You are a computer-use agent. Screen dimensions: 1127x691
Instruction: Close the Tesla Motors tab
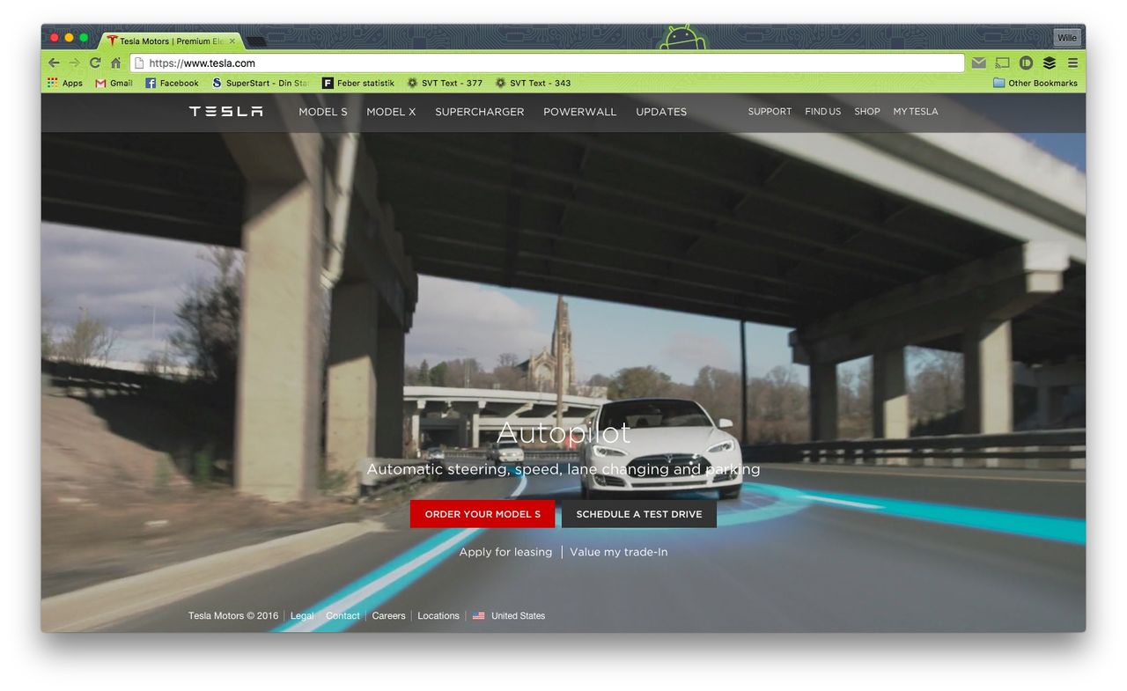(232, 40)
